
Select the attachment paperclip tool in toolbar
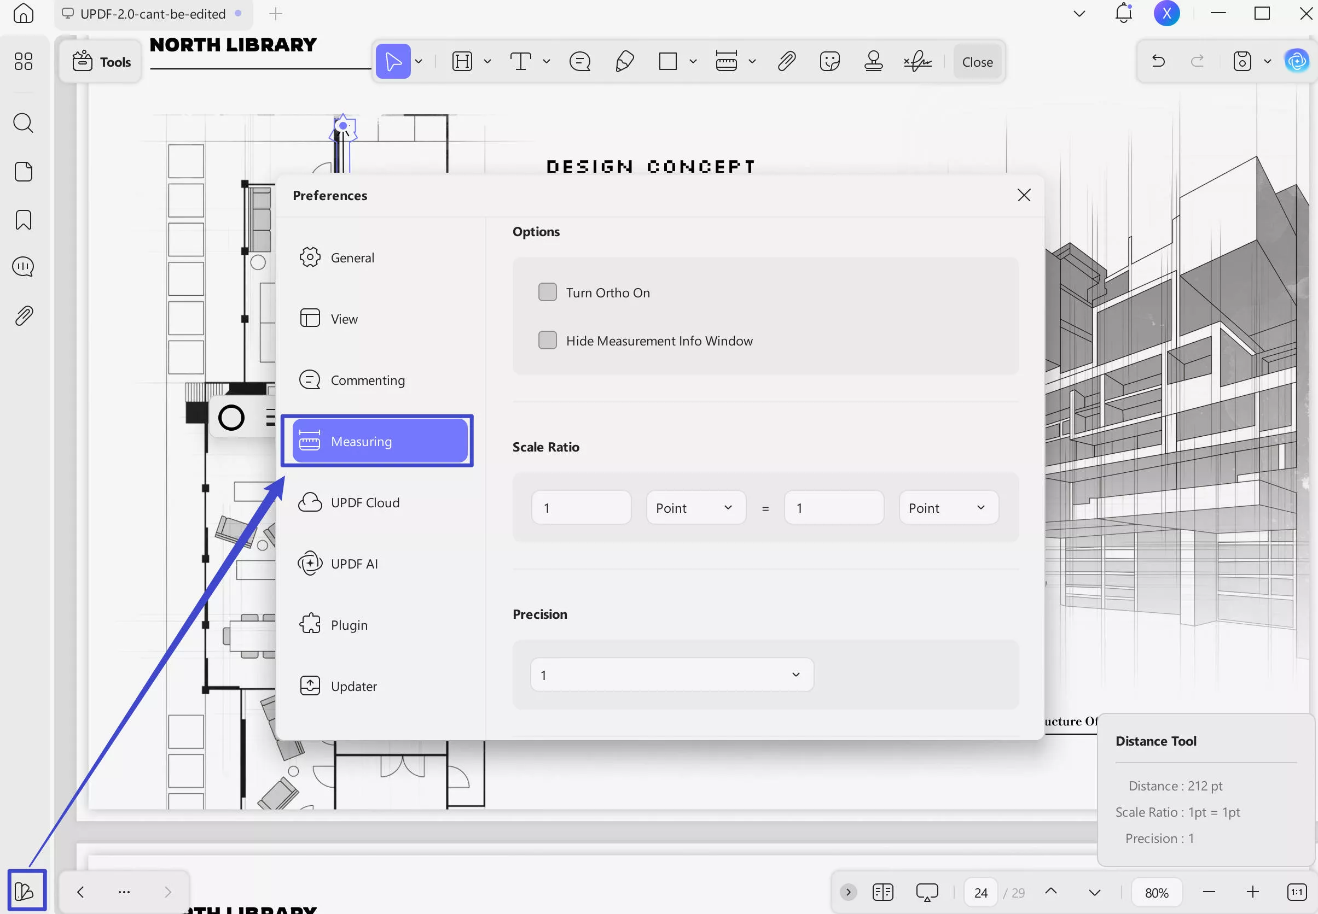(x=786, y=61)
